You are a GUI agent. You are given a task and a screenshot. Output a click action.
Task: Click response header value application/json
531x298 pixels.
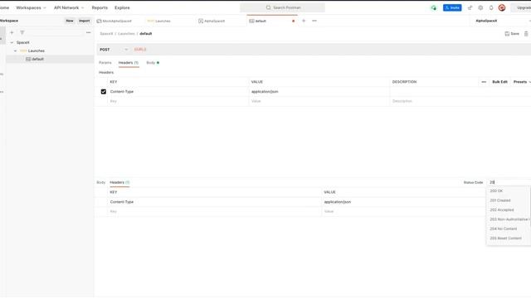338,202
